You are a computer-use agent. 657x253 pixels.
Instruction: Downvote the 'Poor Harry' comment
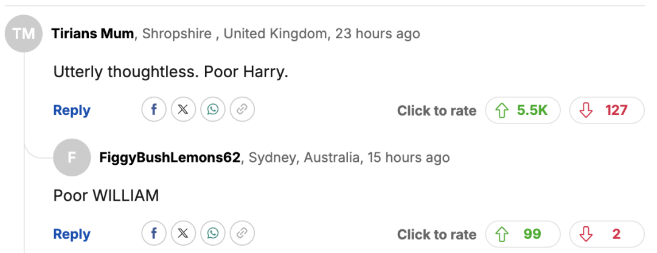pyautogui.click(x=606, y=110)
